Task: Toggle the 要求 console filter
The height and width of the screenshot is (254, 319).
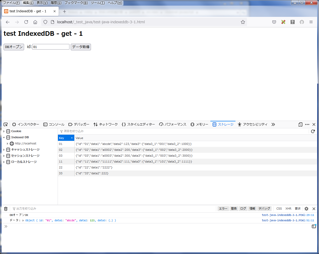Action: [298, 209]
